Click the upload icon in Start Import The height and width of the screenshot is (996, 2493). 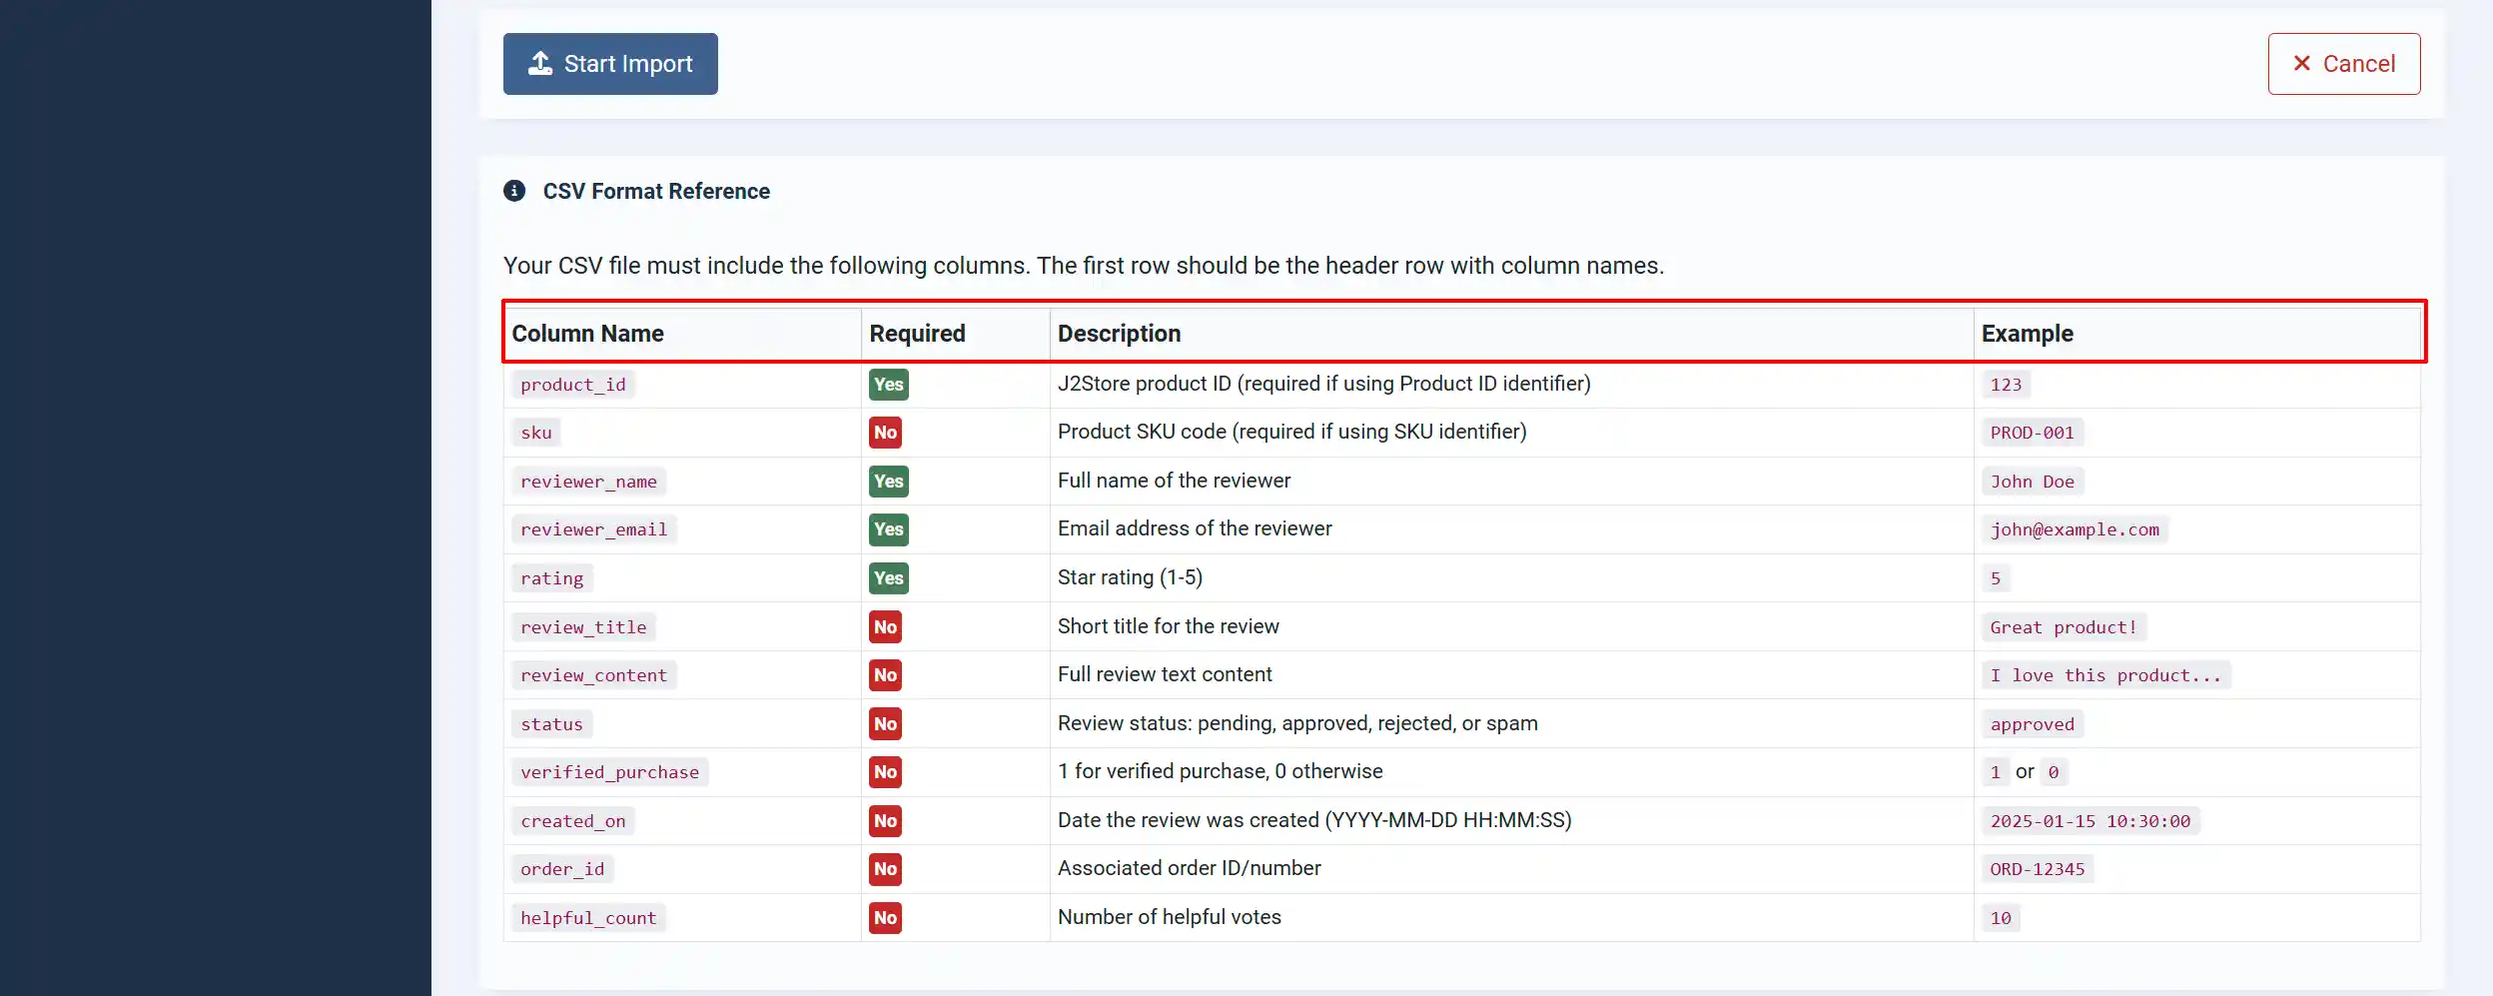click(x=540, y=64)
